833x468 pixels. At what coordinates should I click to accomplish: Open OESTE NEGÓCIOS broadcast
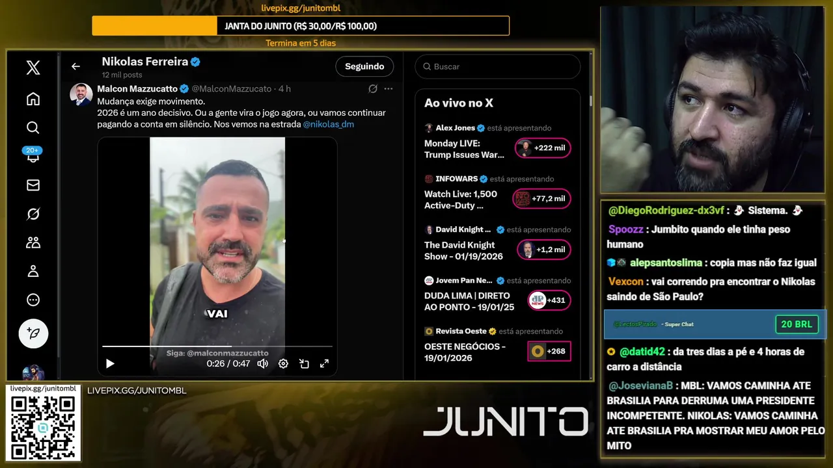(465, 352)
